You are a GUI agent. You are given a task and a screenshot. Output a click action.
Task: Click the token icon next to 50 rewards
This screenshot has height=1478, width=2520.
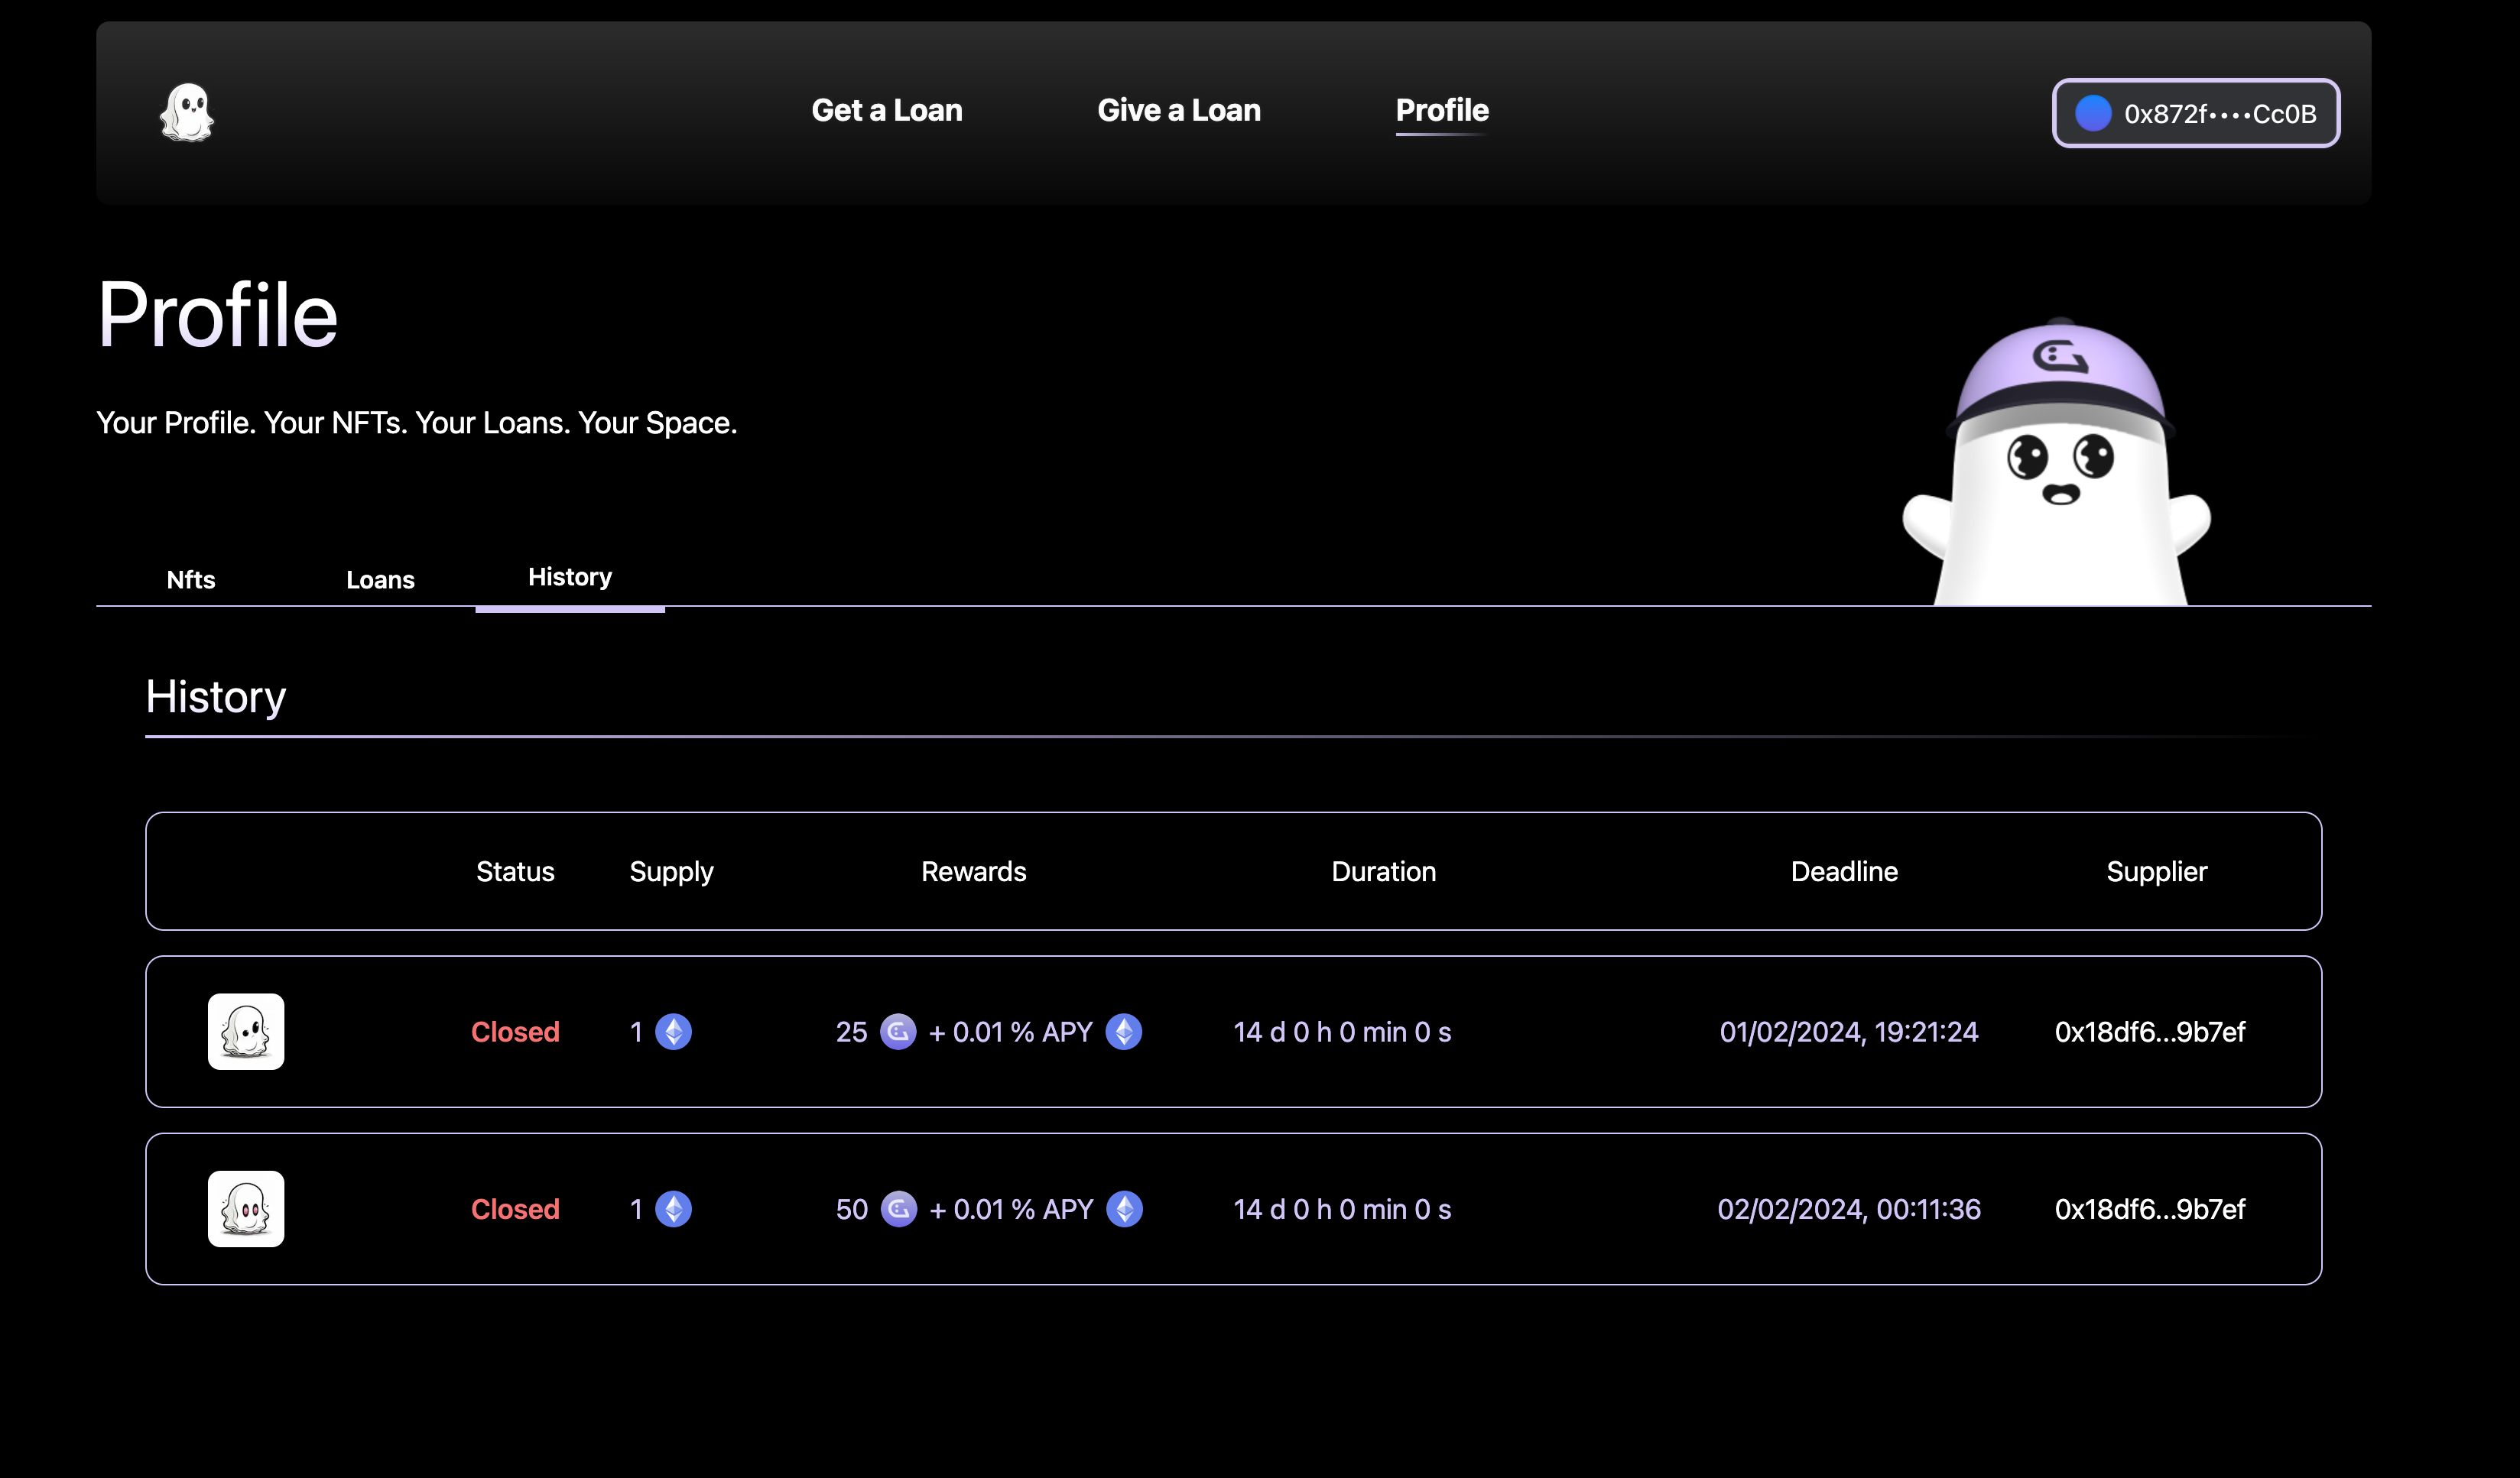(x=898, y=1209)
